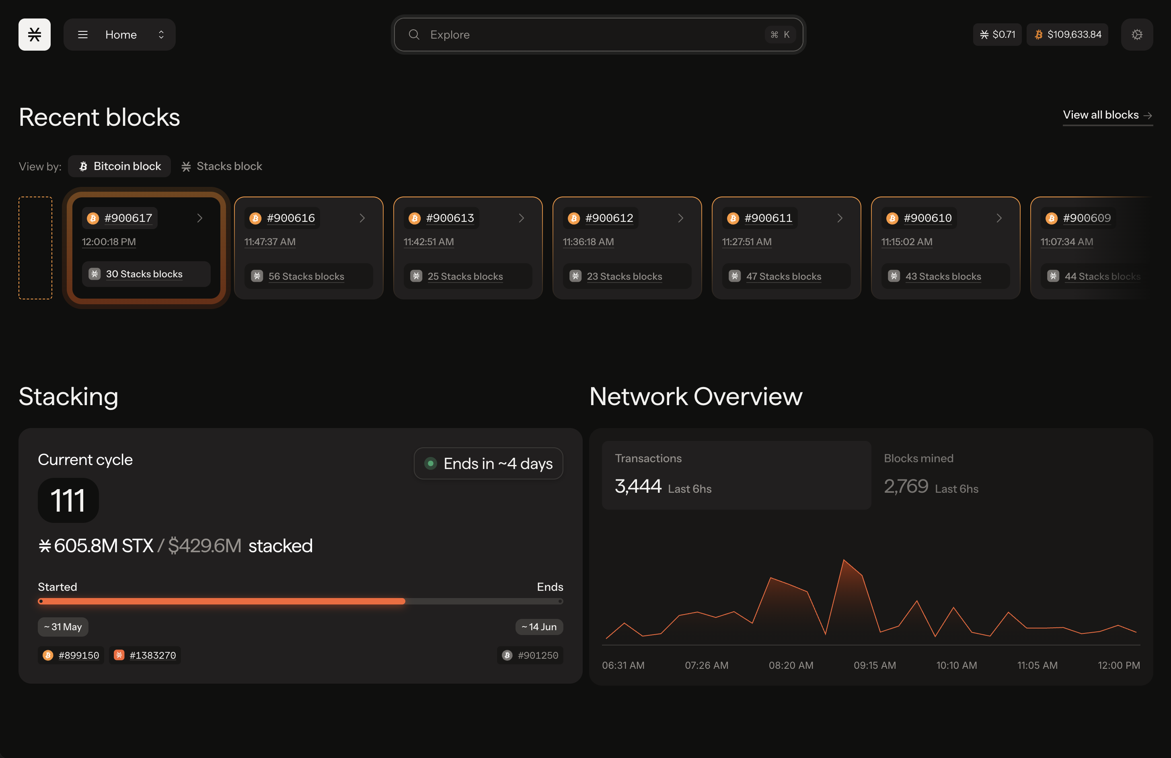Image resolution: width=1171 pixels, height=758 pixels.
Task: Open block #900612 chevron arrow
Action: (681, 218)
